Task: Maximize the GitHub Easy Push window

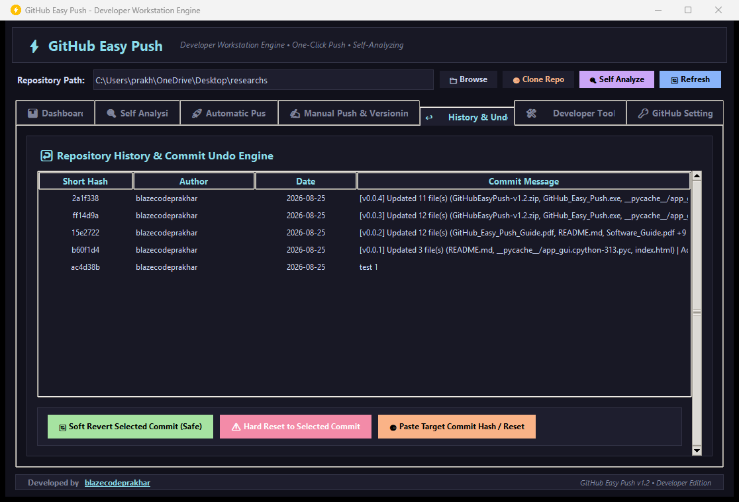Action: (x=688, y=10)
